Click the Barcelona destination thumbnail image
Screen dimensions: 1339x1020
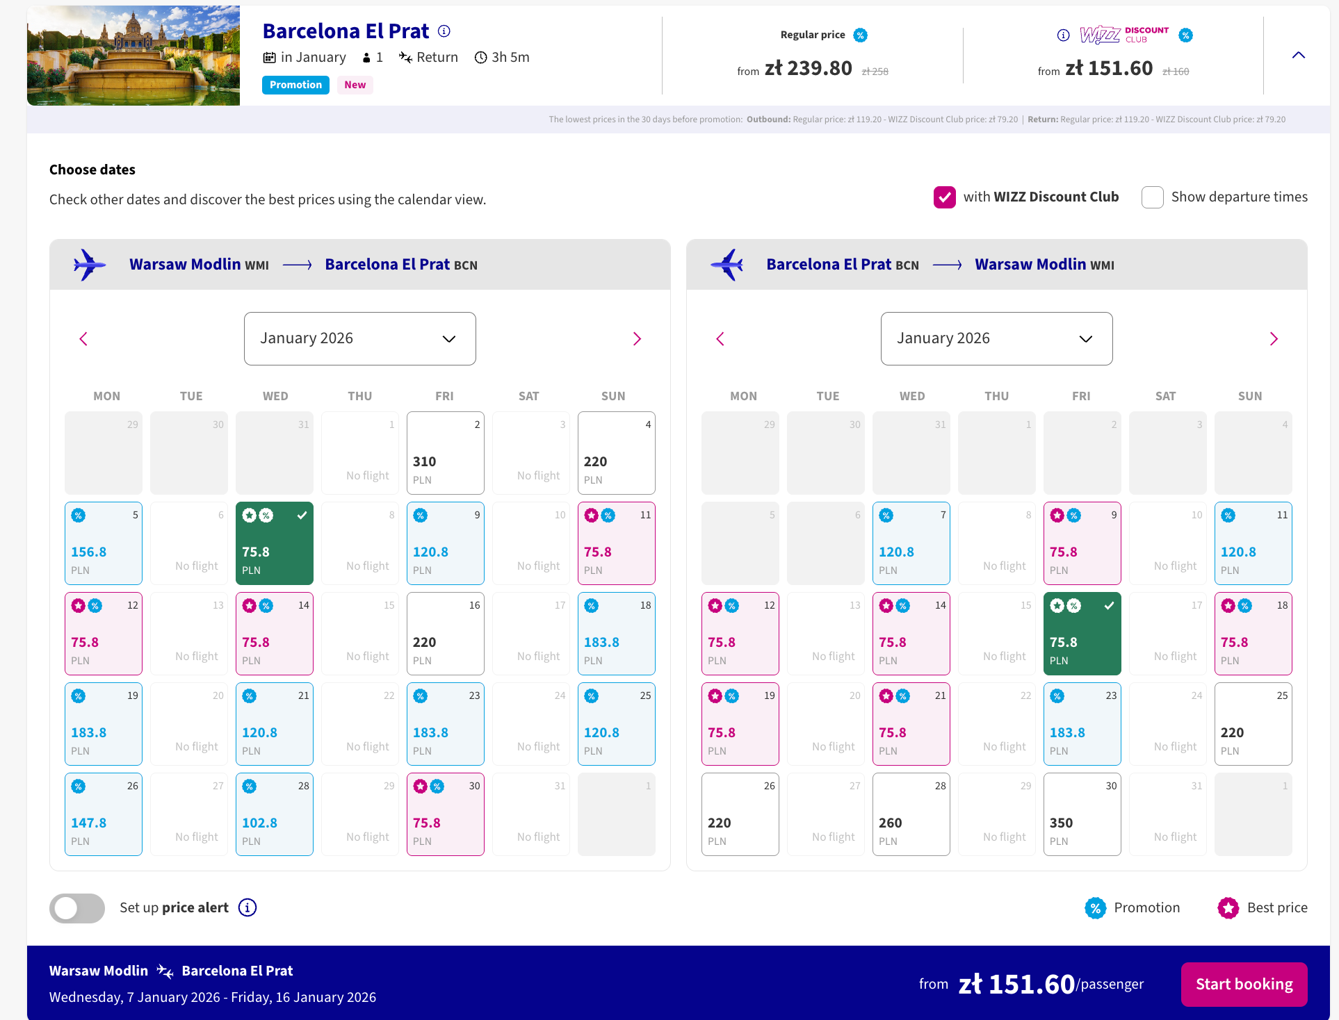pyautogui.click(x=133, y=56)
